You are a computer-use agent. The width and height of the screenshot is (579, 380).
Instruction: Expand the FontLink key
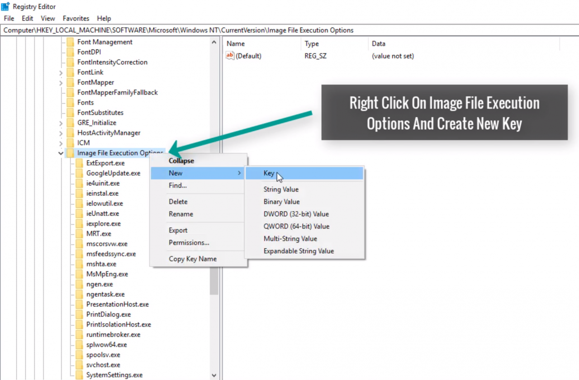click(x=61, y=72)
